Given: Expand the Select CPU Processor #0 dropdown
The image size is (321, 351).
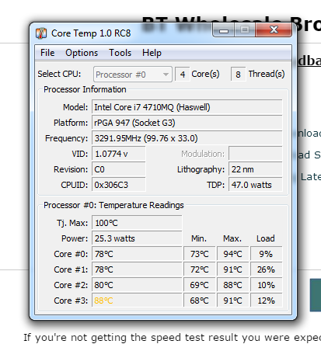Looking at the screenshot, I should pyautogui.click(x=133, y=75).
